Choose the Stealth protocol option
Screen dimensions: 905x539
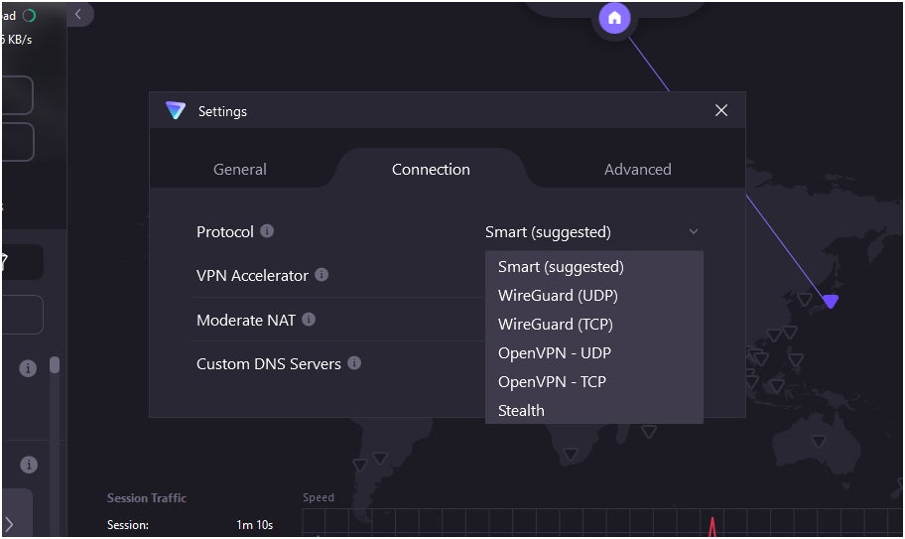pos(593,410)
